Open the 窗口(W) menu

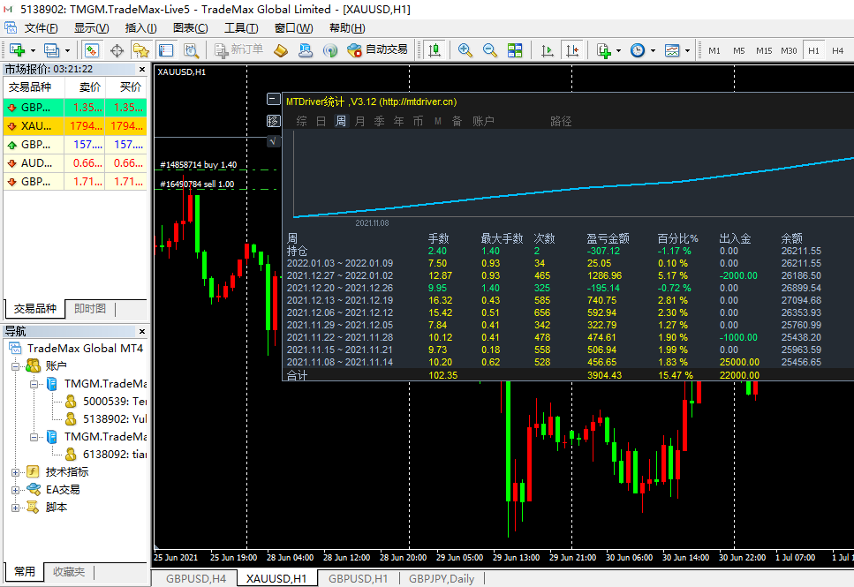[293, 27]
